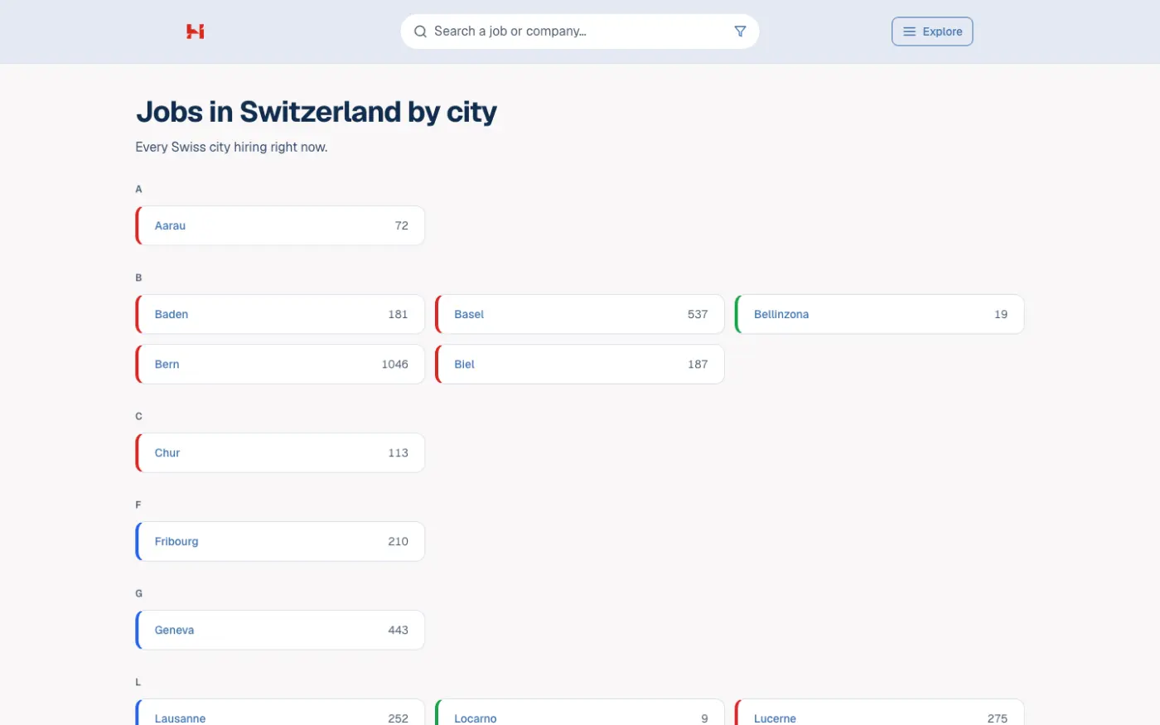1160x725 pixels.
Task: Click the Fribourg job count 210
Action: [x=398, y=542]
